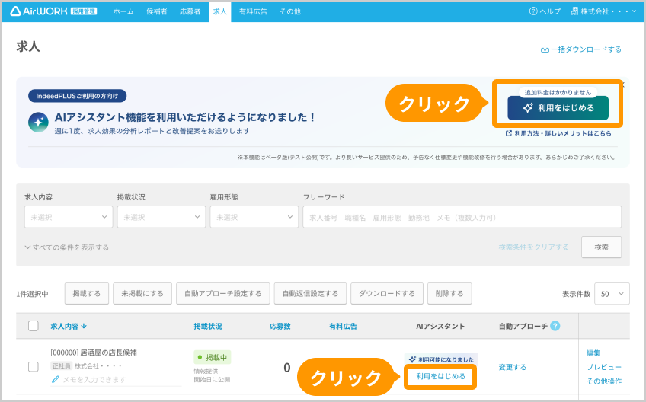Click 変更する in 自動アプローチ column

coord(513,367)
